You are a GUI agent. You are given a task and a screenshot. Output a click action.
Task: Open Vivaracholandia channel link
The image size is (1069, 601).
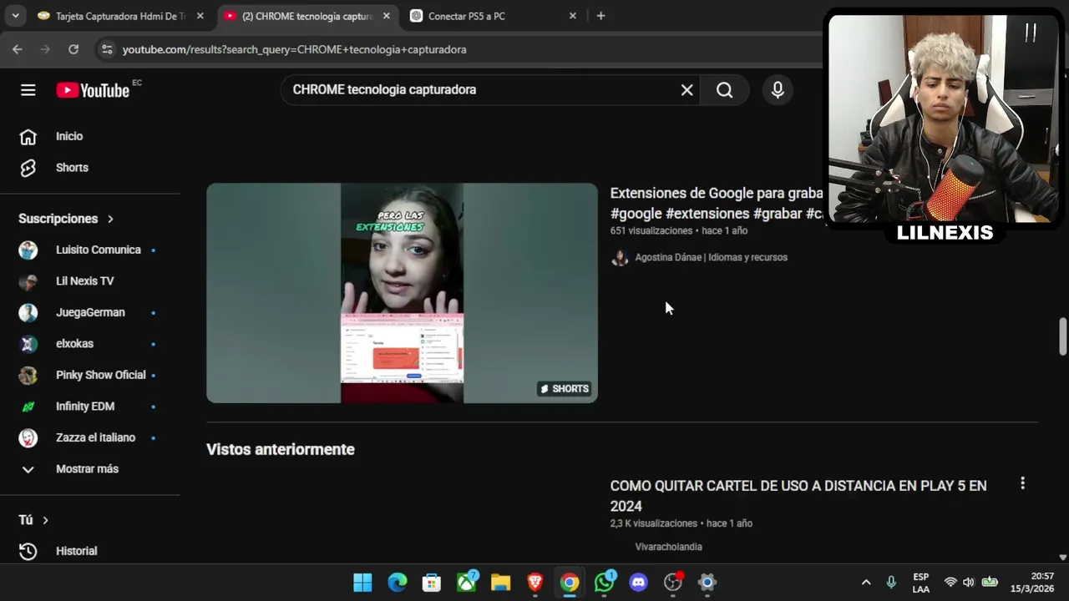[x=668, y=547]
